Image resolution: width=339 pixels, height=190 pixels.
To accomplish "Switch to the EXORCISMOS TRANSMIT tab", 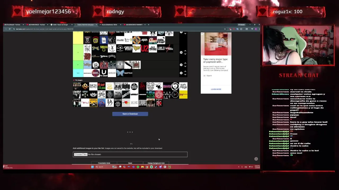I will [x=134, y=25].
